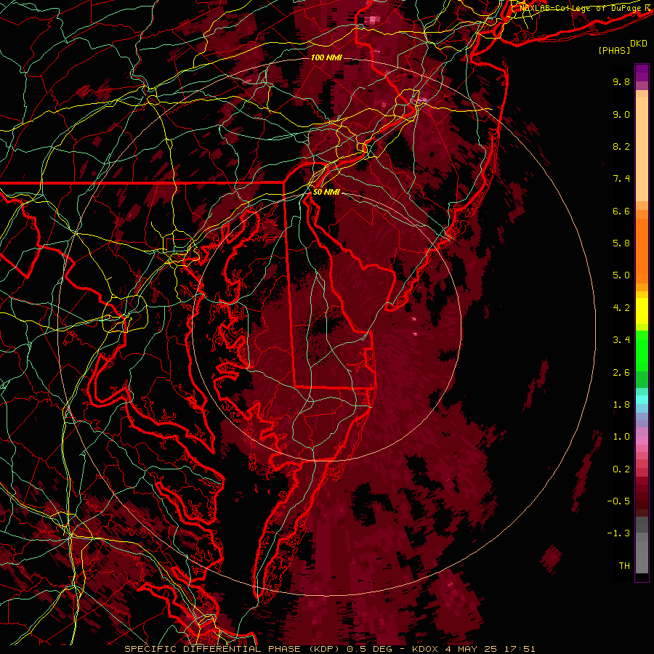Pick the pink color bar segment beside 1.0
The image size is (654, 654).
click(642, 440)
